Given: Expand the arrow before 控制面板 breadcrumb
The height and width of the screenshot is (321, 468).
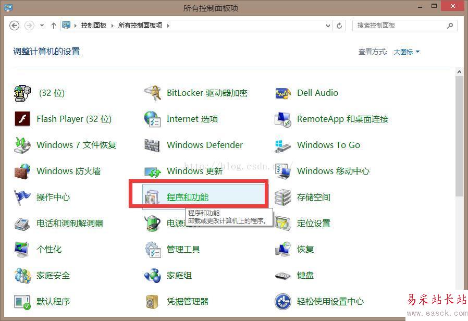Looking at the screenshot, I should click(x=75, y=26).
